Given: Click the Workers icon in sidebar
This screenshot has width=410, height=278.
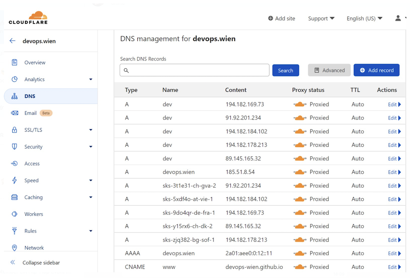Looking at the screenshot, I should (x=14, y=214).
